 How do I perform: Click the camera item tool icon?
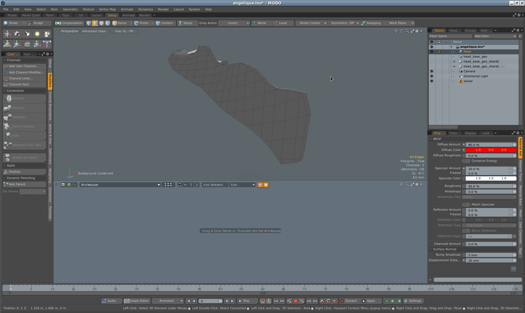[17, 34]
